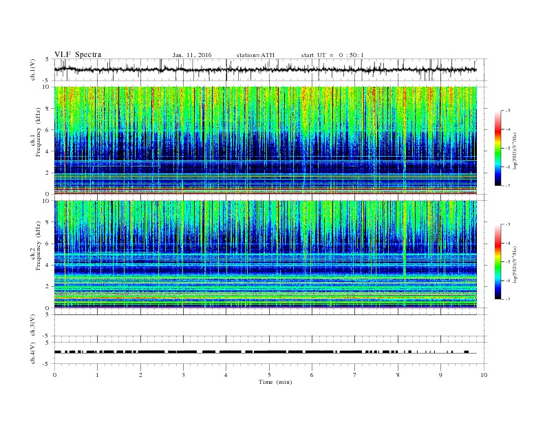Click inside the ch.2 spectrogram panel
The height and width of the screenshot is (421, 545).
click(266, 255)
